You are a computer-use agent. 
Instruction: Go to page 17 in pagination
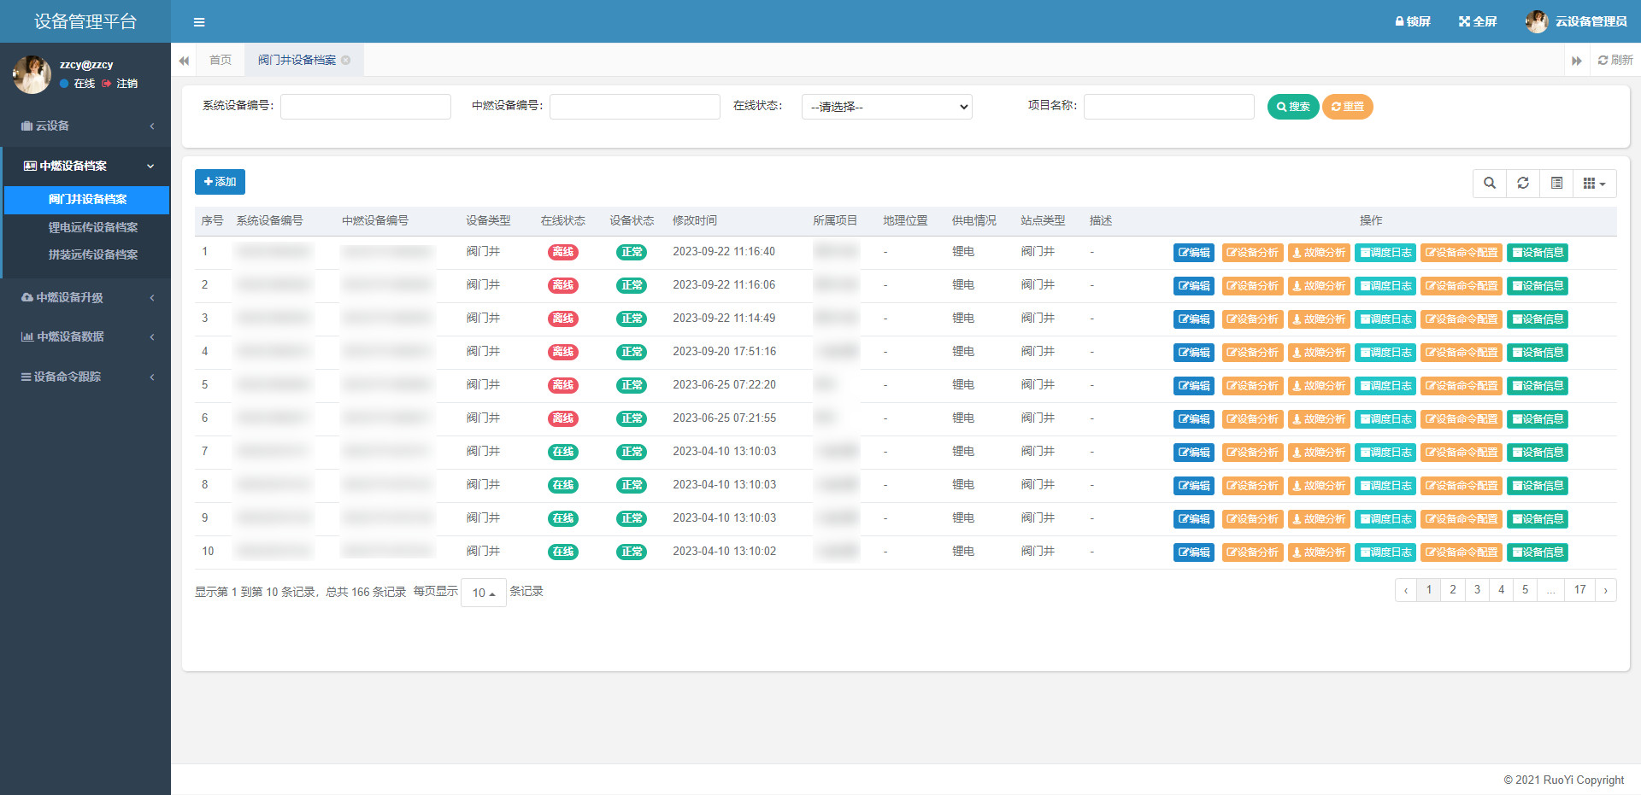click(1579, 590)
